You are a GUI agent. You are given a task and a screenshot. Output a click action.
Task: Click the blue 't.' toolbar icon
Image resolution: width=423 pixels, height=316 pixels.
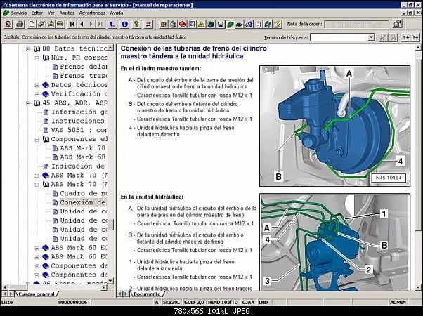[x=112, y=25]
